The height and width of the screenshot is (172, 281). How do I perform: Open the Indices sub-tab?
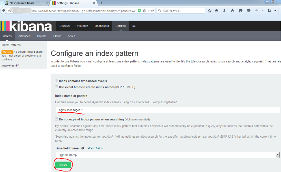point(7,36)
